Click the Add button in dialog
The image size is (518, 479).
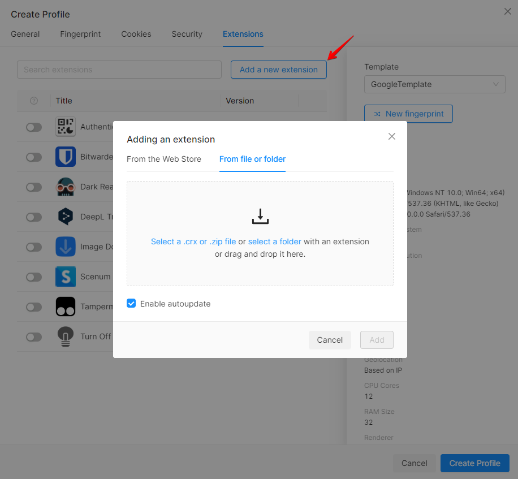377,340
